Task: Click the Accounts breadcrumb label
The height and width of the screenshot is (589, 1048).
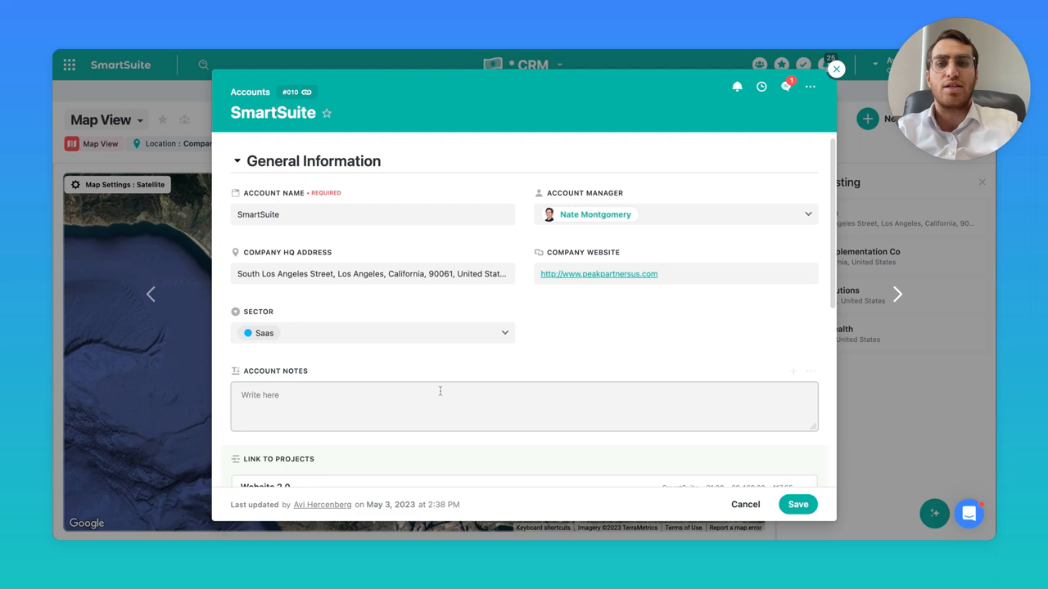Action: pyautogui.click(x=250, y=92)
